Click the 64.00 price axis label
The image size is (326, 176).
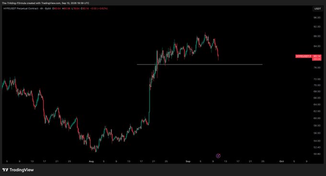(x=317, y=104)
